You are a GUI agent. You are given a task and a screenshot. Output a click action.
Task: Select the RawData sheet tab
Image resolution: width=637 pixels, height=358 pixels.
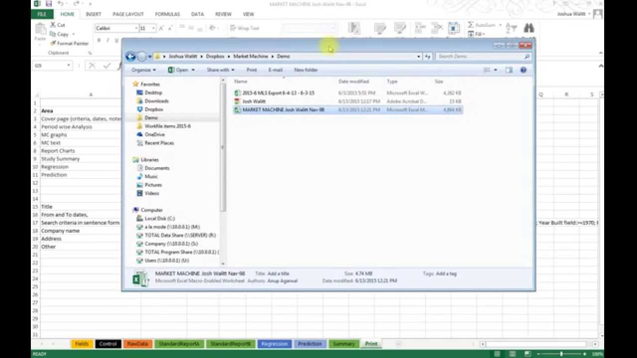[138, 344]
